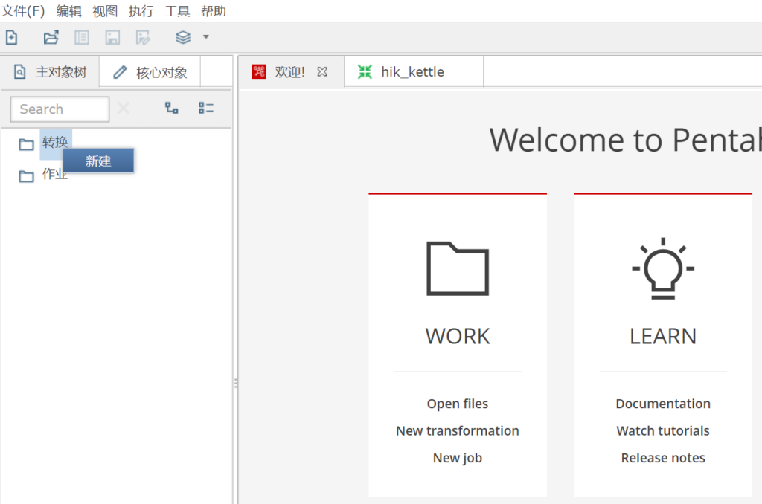Open the 文件(F) menu
Image resolution: width=762 pixels, height=504 pixels.
(x=23, y=11)
